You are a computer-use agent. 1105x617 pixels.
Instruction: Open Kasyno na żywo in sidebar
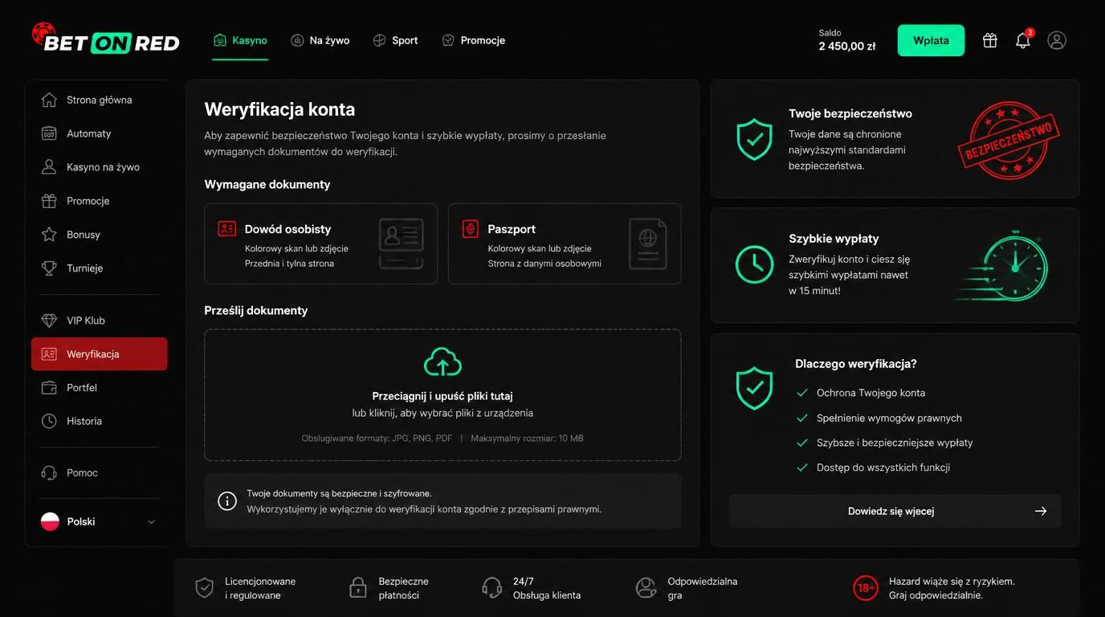99,167
